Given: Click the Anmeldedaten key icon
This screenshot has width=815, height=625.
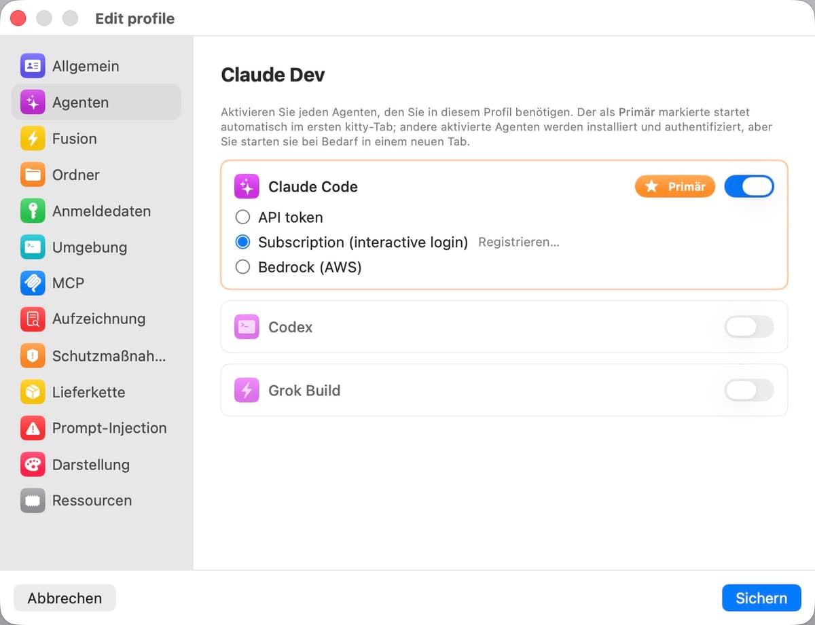Looking at the screenshot, I should 33,211.
